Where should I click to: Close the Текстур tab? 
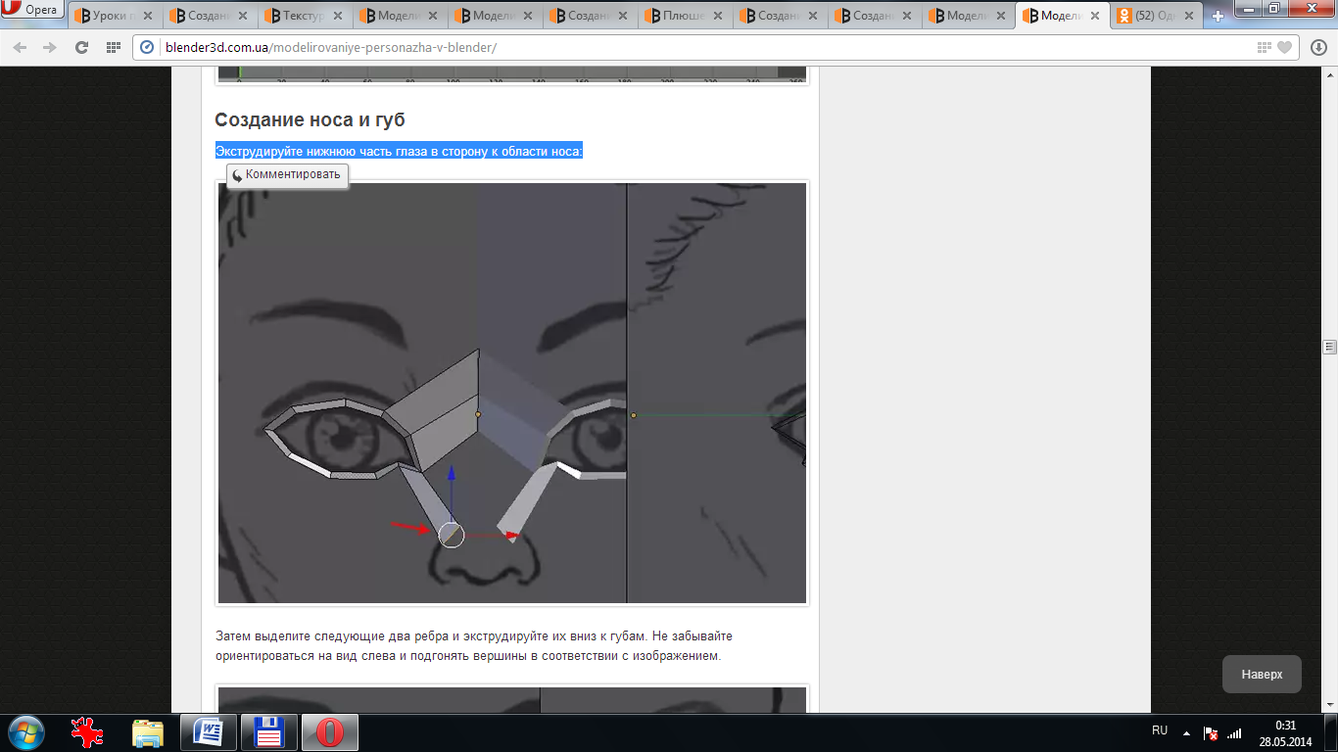pos(337,16)
